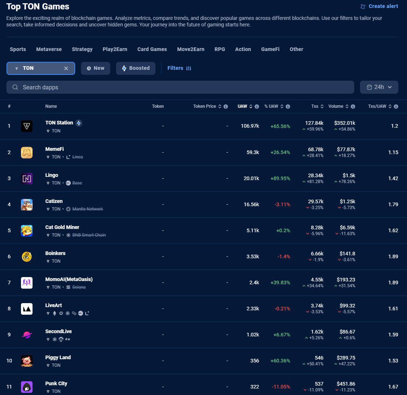Screen dimensions: 407x395
Task: Click the -3.11% UAW change for Catizen
Action: coord(282,205)
